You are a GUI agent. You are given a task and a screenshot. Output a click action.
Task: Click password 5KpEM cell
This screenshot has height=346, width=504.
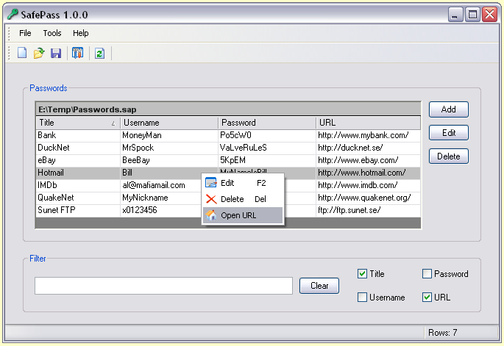point(267,160)
